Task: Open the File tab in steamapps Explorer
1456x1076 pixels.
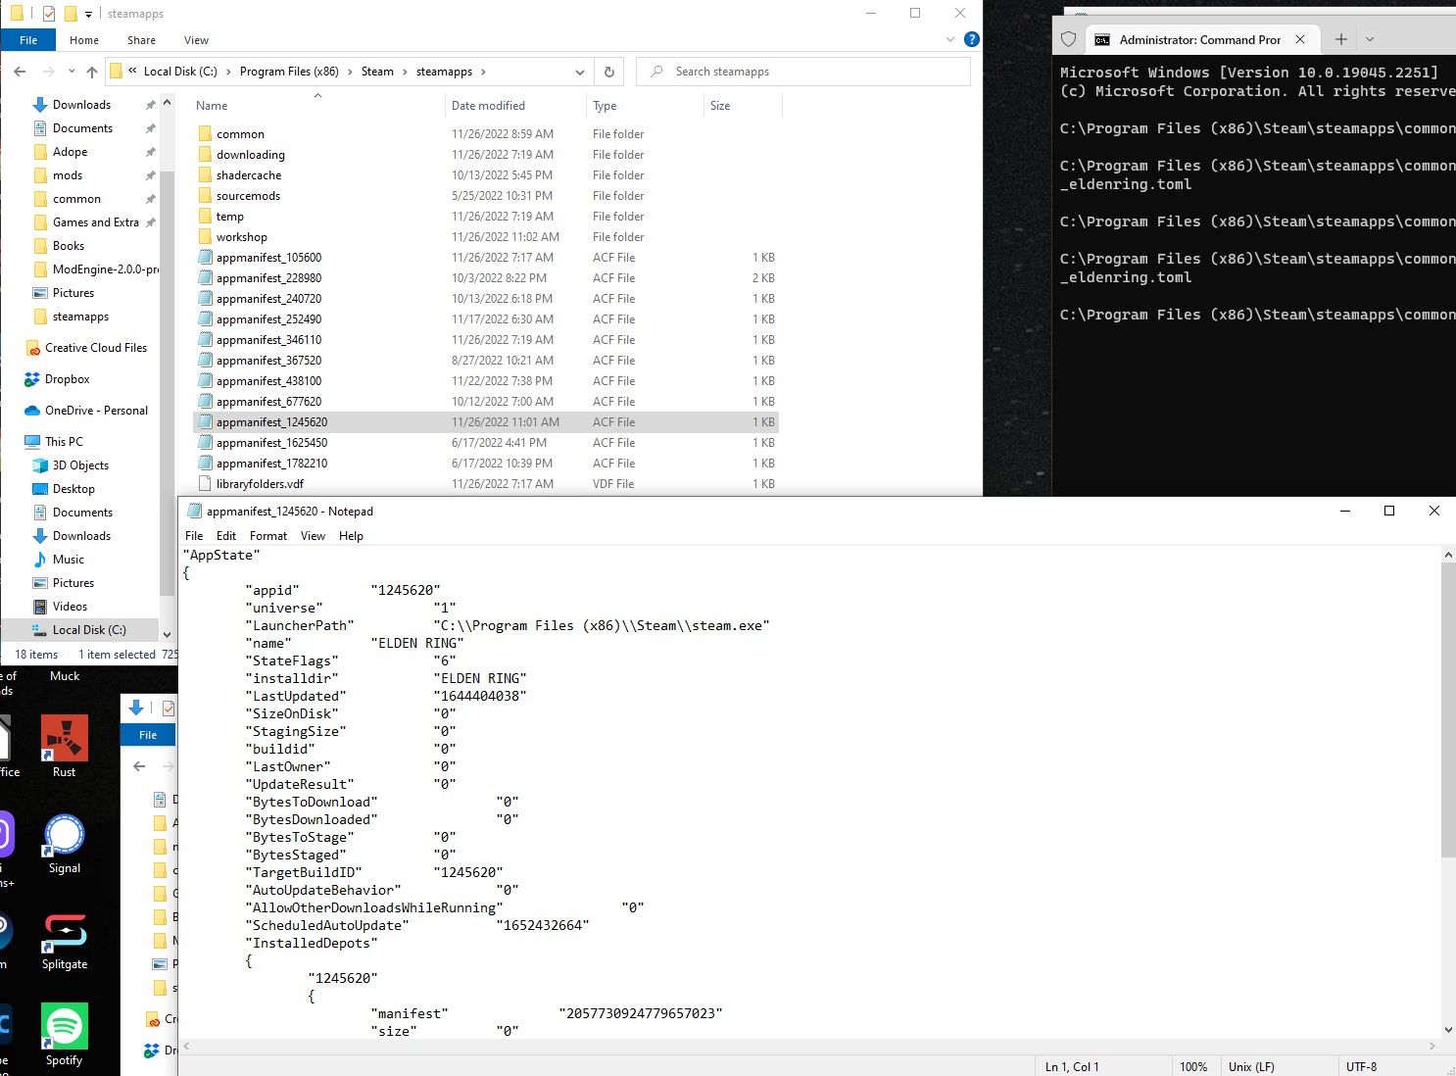Action: (x=28, y=40)
